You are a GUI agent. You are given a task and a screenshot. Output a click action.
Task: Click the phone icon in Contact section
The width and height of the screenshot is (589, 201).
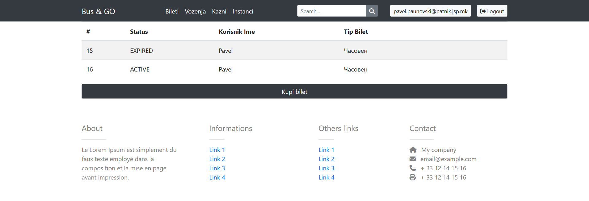[413, 168]
